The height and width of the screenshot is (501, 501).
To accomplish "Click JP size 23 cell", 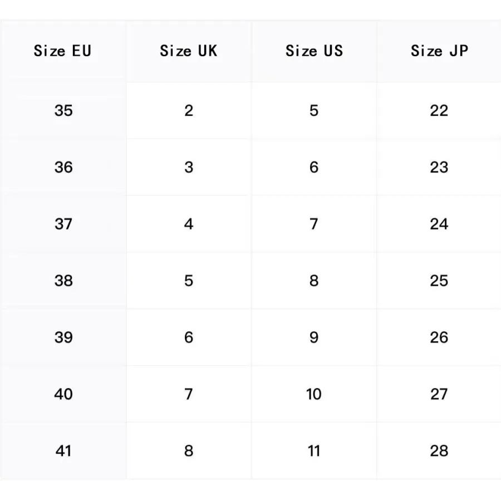I will 439,168.
